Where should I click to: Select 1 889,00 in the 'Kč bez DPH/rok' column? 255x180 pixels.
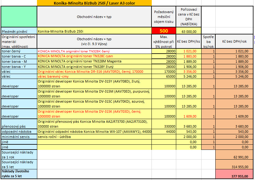[x=234, y=62]
